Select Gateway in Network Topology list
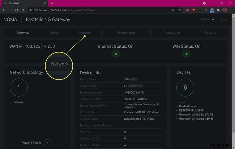The height and width of the screenshot is (149, 235). click(18, 102)
